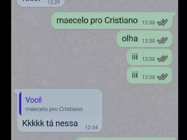
Task: Tap the 'Kkkkk tá nessa' message text
Action: pos(50,123)
